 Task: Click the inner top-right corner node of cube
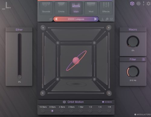(94, 43)
